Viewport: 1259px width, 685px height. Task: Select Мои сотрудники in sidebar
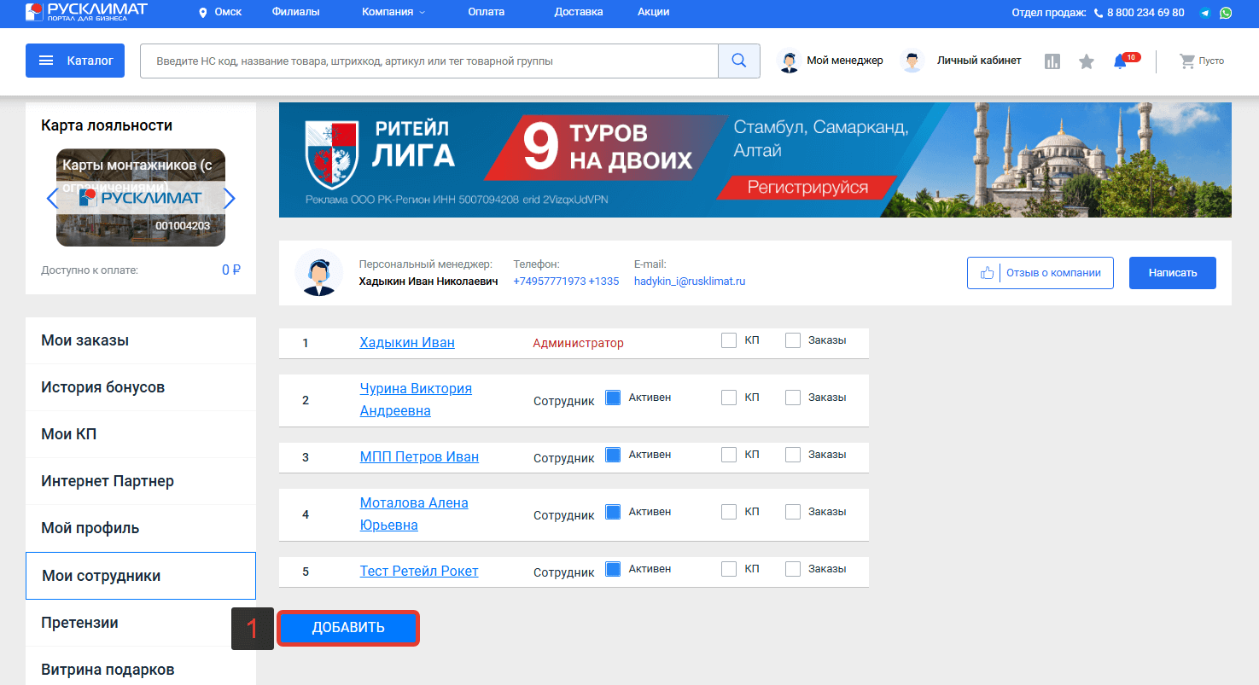[x=141, y=576]
